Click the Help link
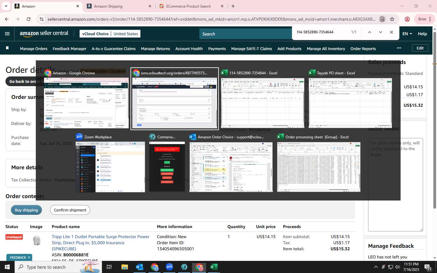 (422, 34)
